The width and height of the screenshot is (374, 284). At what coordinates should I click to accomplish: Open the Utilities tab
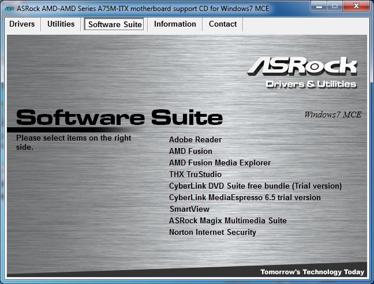point(61,24)
